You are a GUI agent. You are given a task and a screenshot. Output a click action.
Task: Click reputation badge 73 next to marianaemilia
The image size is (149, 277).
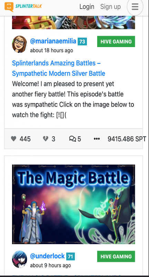(82, 42)
